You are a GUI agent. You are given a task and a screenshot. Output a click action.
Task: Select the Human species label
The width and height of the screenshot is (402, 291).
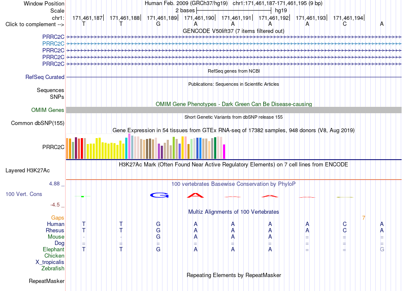55,224
